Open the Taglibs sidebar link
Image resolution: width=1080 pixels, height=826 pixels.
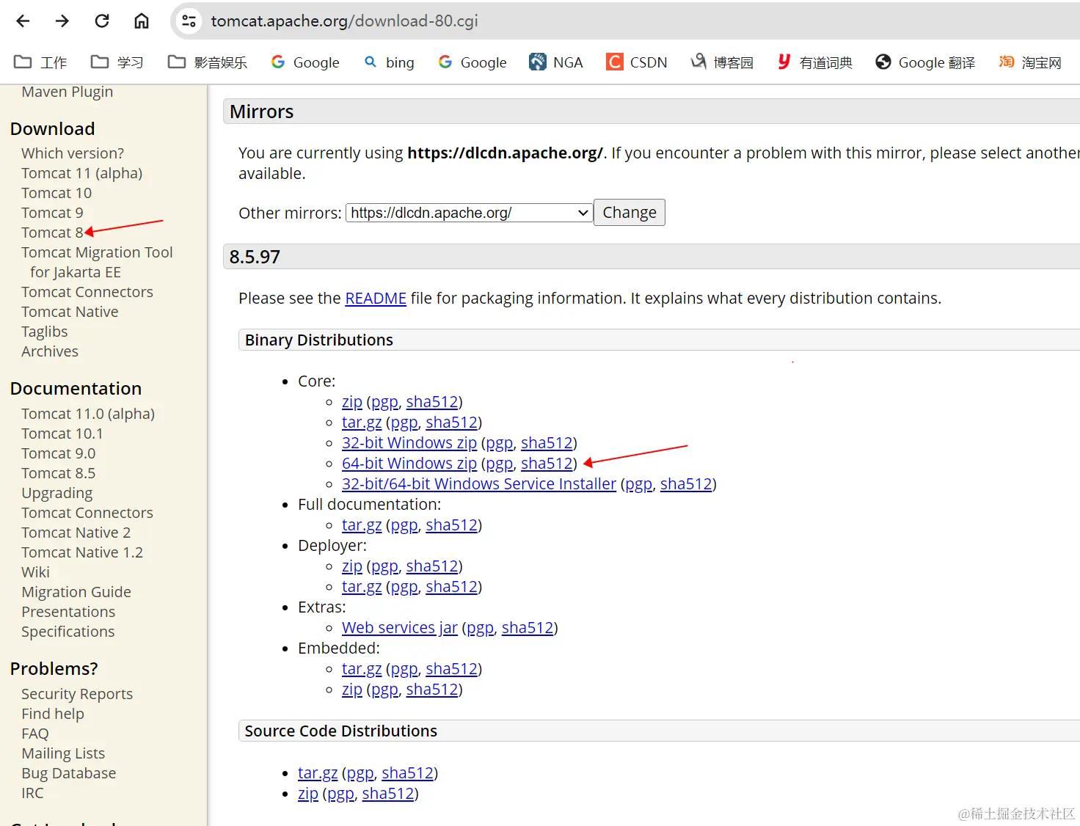[x=45, y=332]
